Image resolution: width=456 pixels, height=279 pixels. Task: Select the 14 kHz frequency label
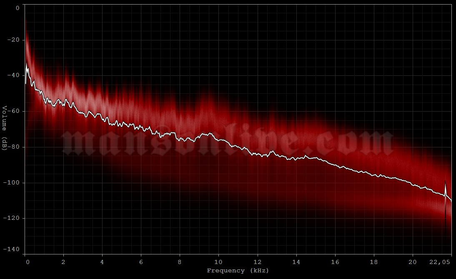tap(296, 261)
